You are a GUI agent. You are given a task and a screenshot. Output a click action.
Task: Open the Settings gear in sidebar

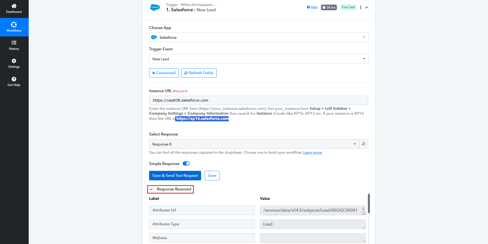[x=14, y=61]
